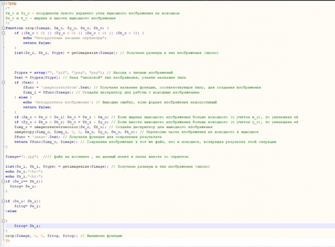The width and height of the screenshot is (335, 247).
Task: Click the $ext = $types[$type]; line
Action: (x=100, y=77)
